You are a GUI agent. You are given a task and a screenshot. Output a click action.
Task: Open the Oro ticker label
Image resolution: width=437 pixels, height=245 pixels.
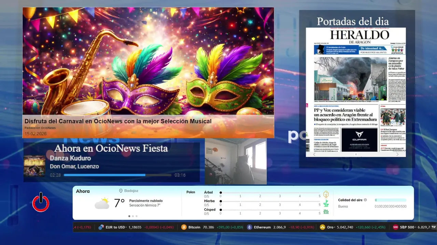coord(330,227)
